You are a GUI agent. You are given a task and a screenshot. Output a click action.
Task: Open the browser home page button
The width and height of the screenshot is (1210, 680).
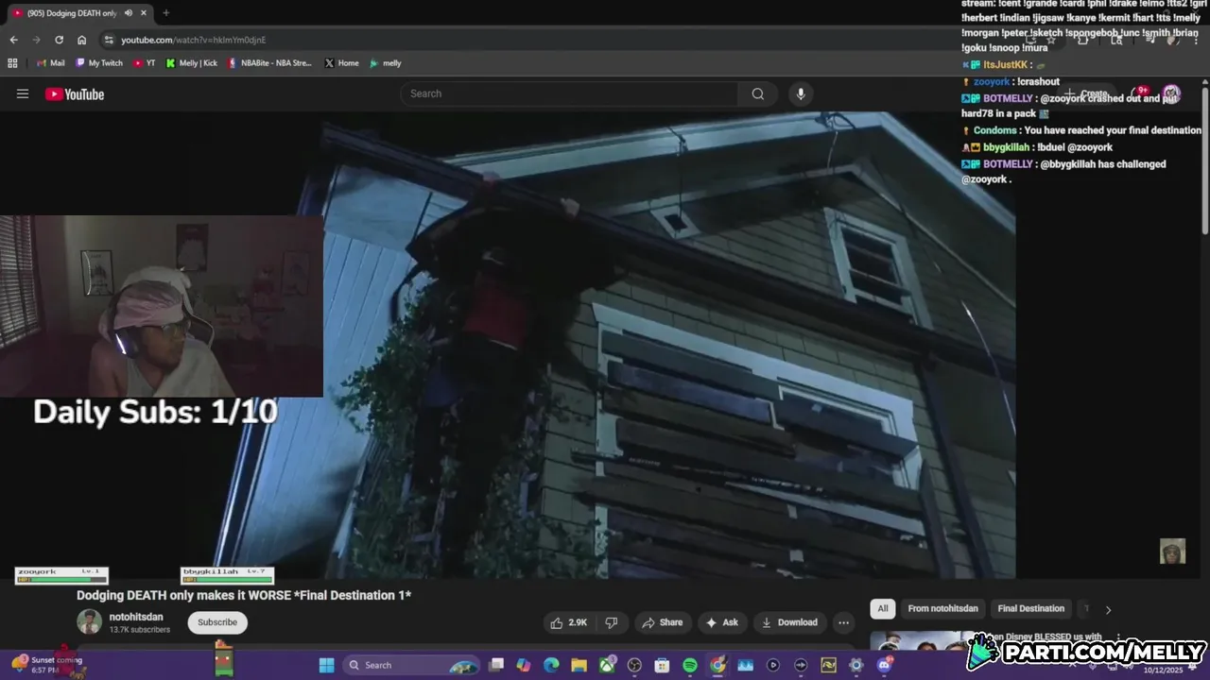[x=82, y=40]
